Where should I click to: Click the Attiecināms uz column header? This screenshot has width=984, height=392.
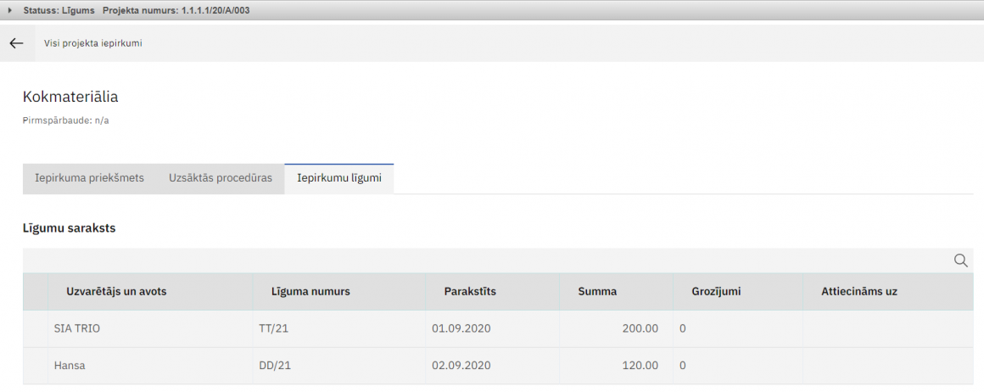(x=858, y=291)
